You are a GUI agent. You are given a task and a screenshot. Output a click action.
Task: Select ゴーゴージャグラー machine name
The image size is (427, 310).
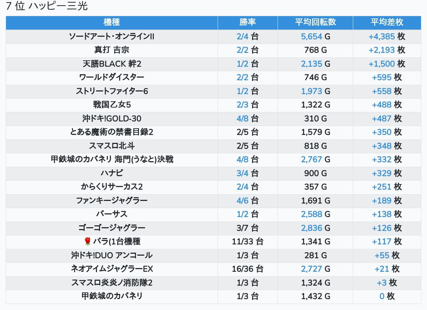tap(112, 228)
